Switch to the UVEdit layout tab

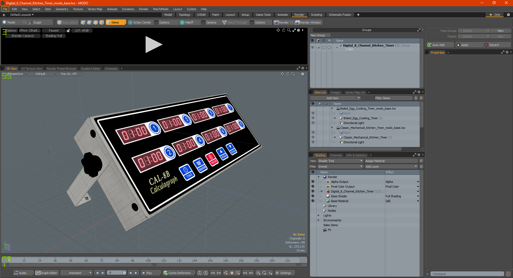(x=201, y=15)
